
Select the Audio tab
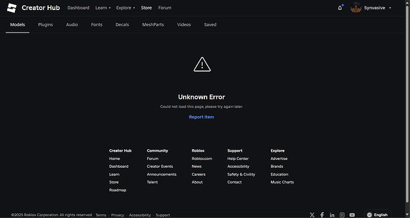72,24
